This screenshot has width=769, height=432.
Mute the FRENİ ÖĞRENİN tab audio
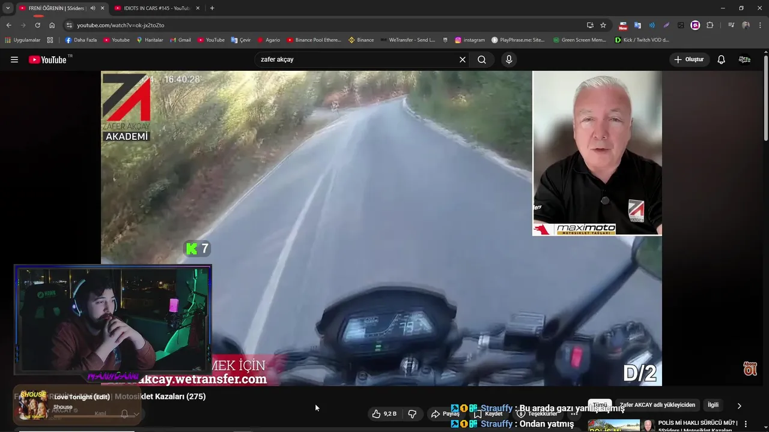[x=93, y=8]
